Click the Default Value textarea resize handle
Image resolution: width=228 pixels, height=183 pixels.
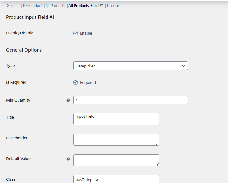[157, 164]
